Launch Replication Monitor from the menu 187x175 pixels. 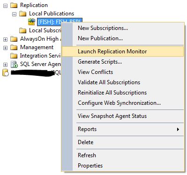(x=122, y=51)
